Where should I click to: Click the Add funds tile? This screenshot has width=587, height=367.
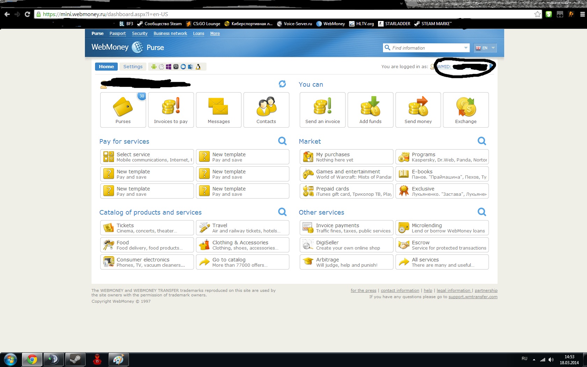coord(370,110)
